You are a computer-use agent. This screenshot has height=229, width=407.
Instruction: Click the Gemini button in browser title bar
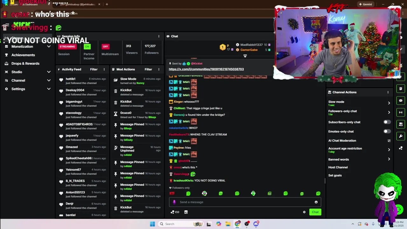coord(365,4)
